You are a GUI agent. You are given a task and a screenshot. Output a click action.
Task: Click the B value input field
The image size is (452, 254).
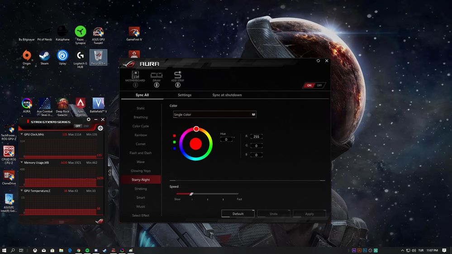(256, 155)
